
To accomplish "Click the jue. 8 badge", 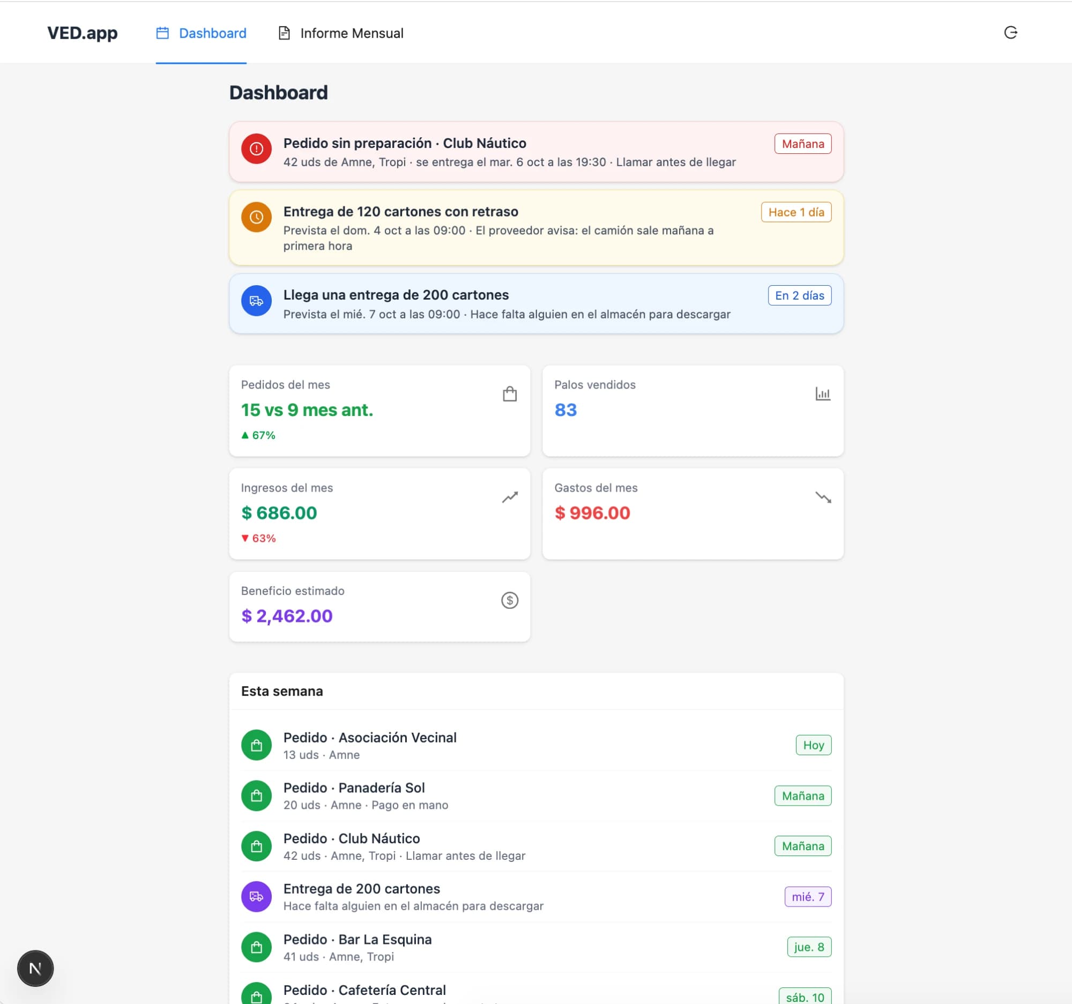I will [x=809, y=947].
